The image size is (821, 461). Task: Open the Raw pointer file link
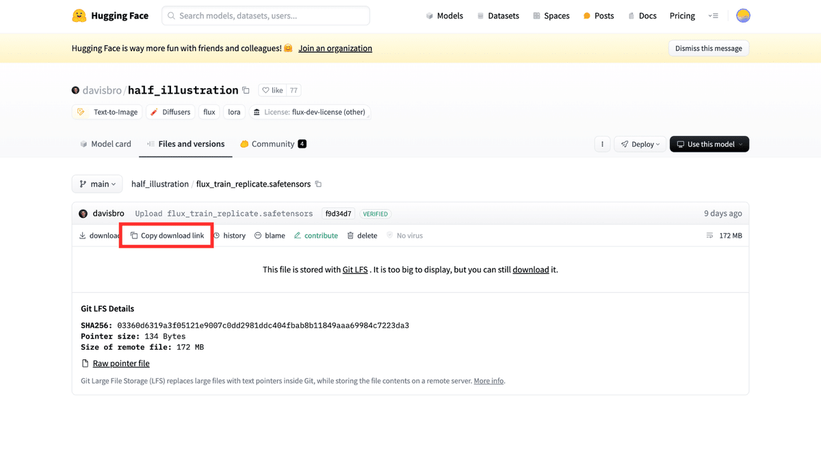tap(121, 363)
